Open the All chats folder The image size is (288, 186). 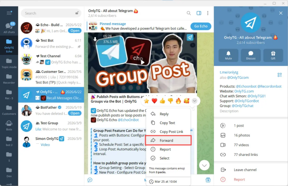9,28
